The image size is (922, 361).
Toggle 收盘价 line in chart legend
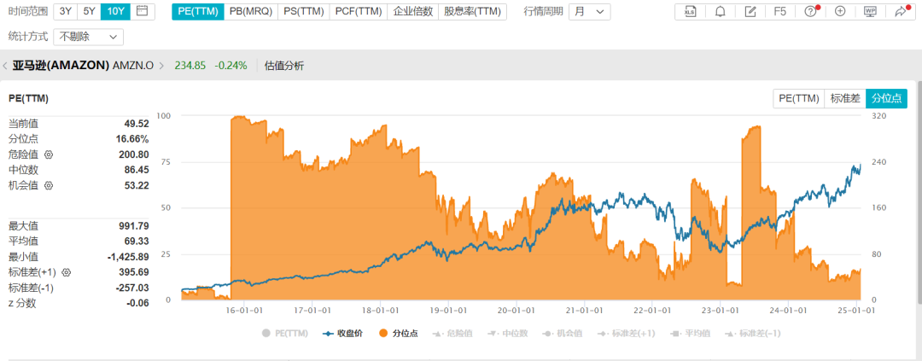(x=343, y=333)
